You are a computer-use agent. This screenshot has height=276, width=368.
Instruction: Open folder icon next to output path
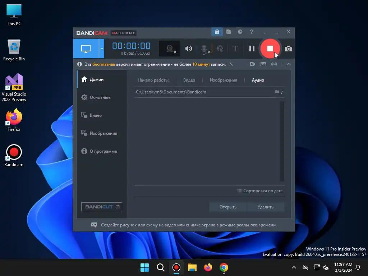pos(277,92)
